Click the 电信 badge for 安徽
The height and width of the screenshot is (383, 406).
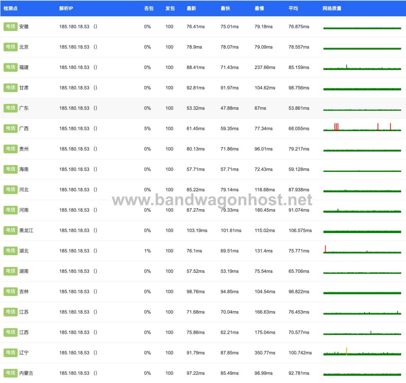10,27
